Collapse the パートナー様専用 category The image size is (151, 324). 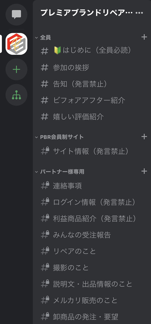pos(59,172)
